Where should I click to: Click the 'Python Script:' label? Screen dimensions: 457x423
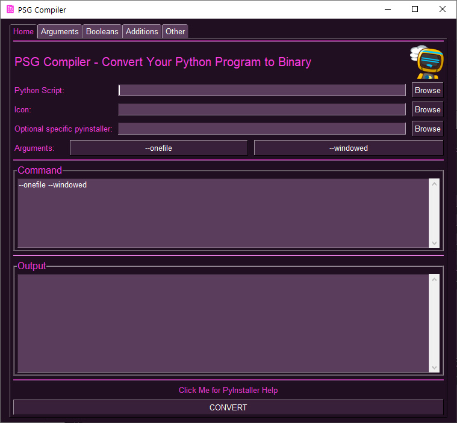coord(39,91)
